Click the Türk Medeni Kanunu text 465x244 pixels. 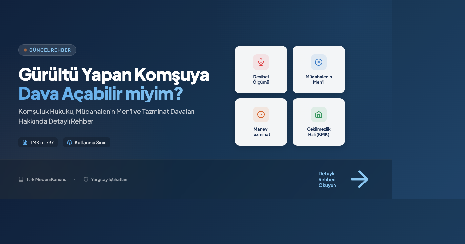pyautogui.click(x=46, y=179)
